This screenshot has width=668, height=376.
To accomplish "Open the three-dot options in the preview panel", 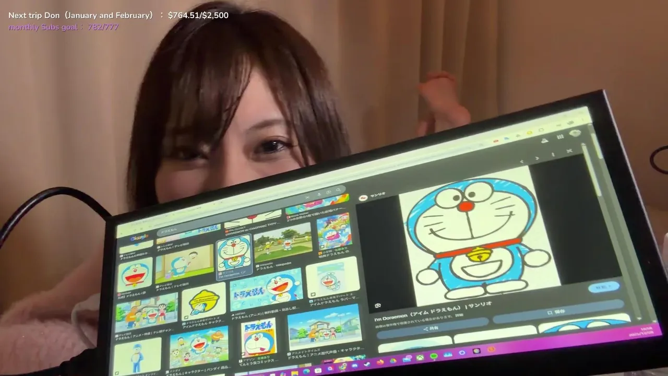I will [x=553, y=154].
